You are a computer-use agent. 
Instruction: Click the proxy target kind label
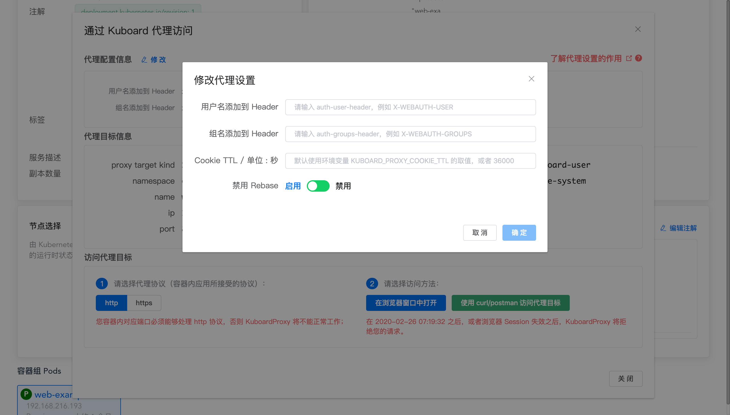click(143, 165)
